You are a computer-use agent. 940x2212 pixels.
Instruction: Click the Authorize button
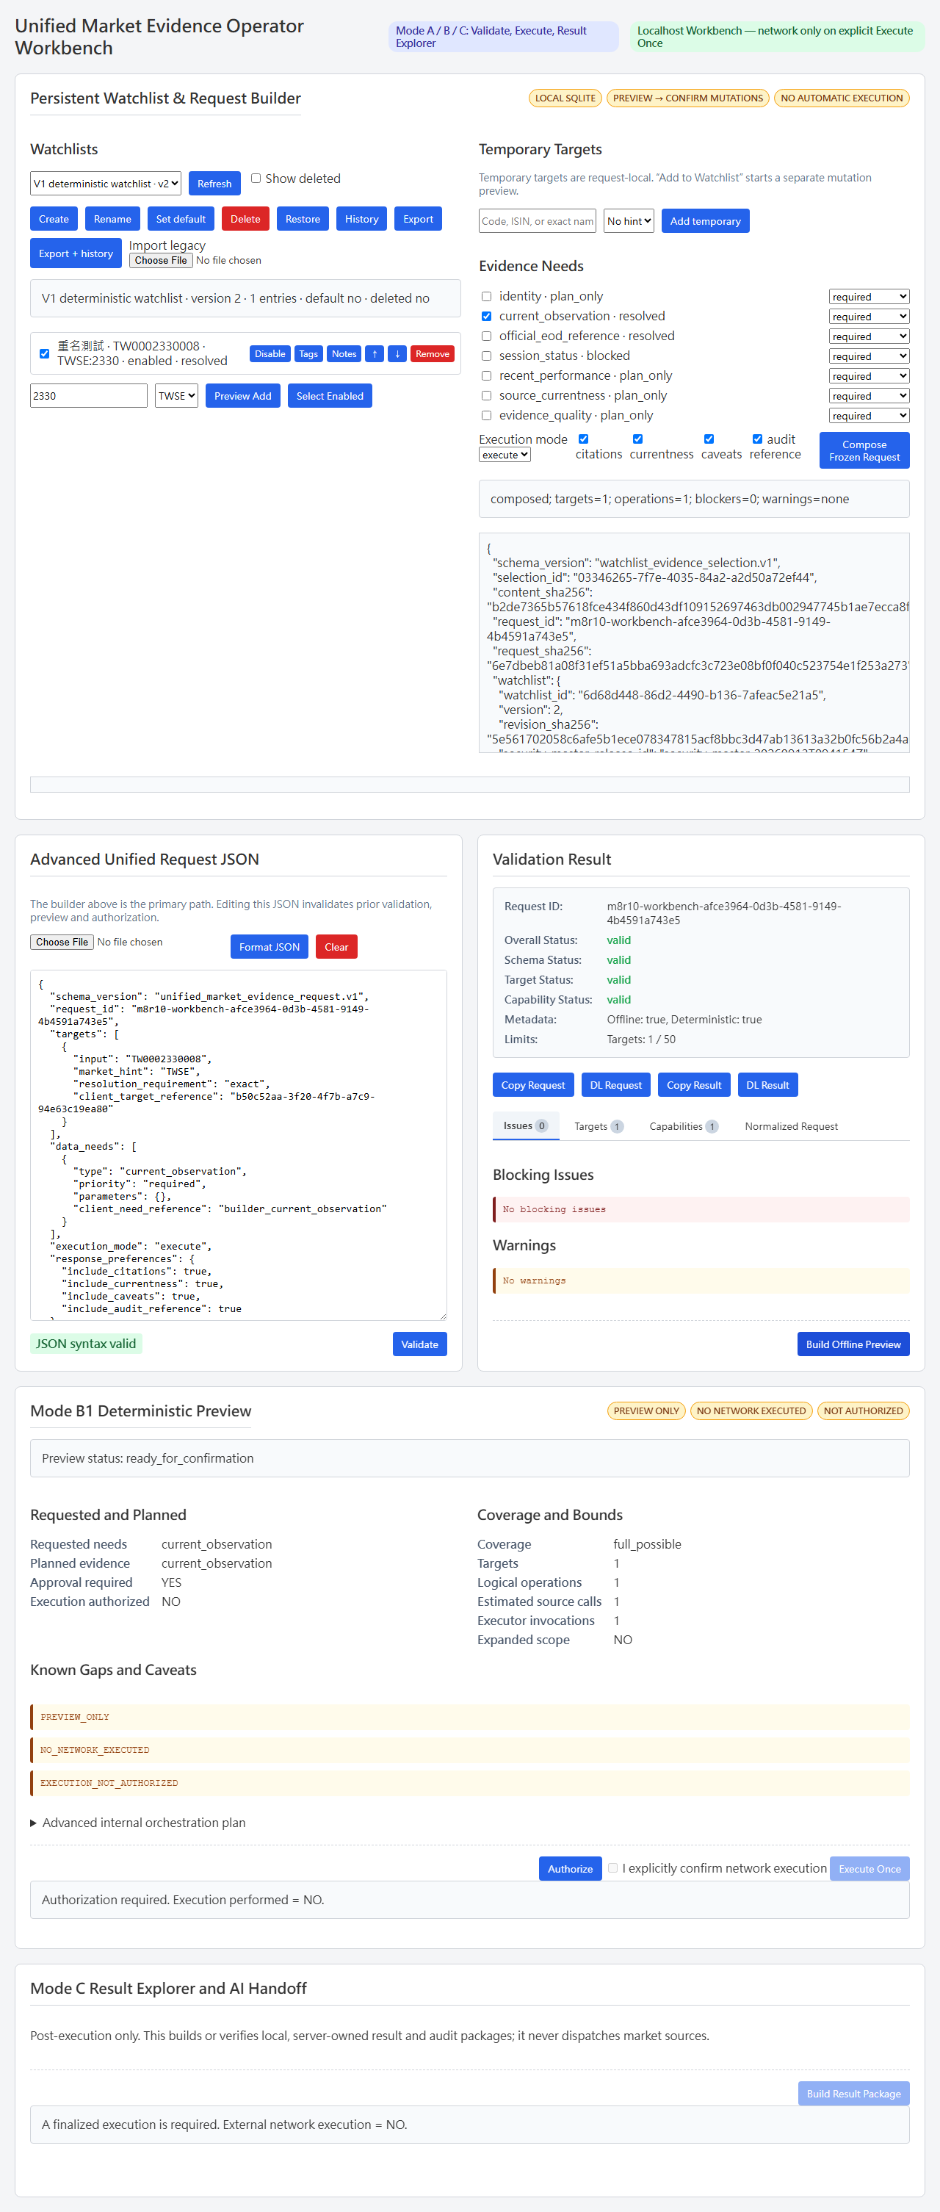pyautogui.click(x=571, y=1868)
